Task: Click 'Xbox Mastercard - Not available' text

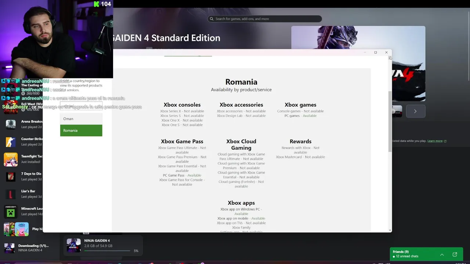Action: [300, 157]
